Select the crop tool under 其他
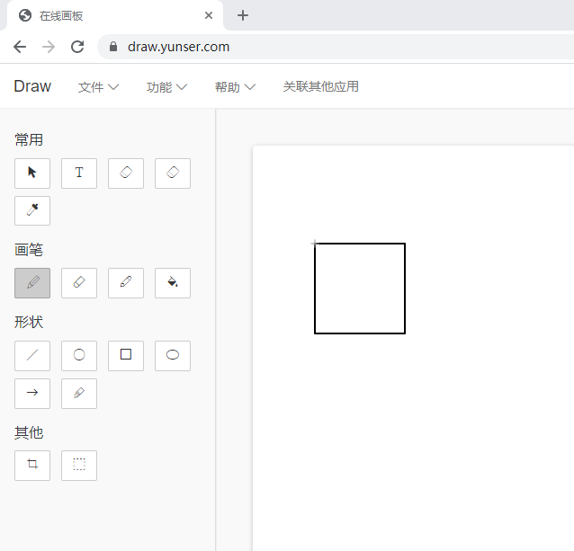The width and height of the screenshot is (574, 551). click(x=32, y=466)
